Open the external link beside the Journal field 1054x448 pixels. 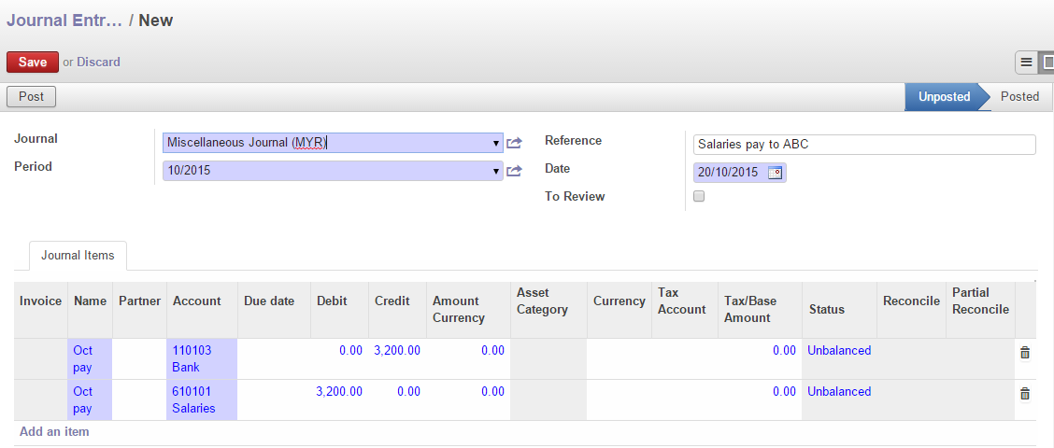point(514,143)
